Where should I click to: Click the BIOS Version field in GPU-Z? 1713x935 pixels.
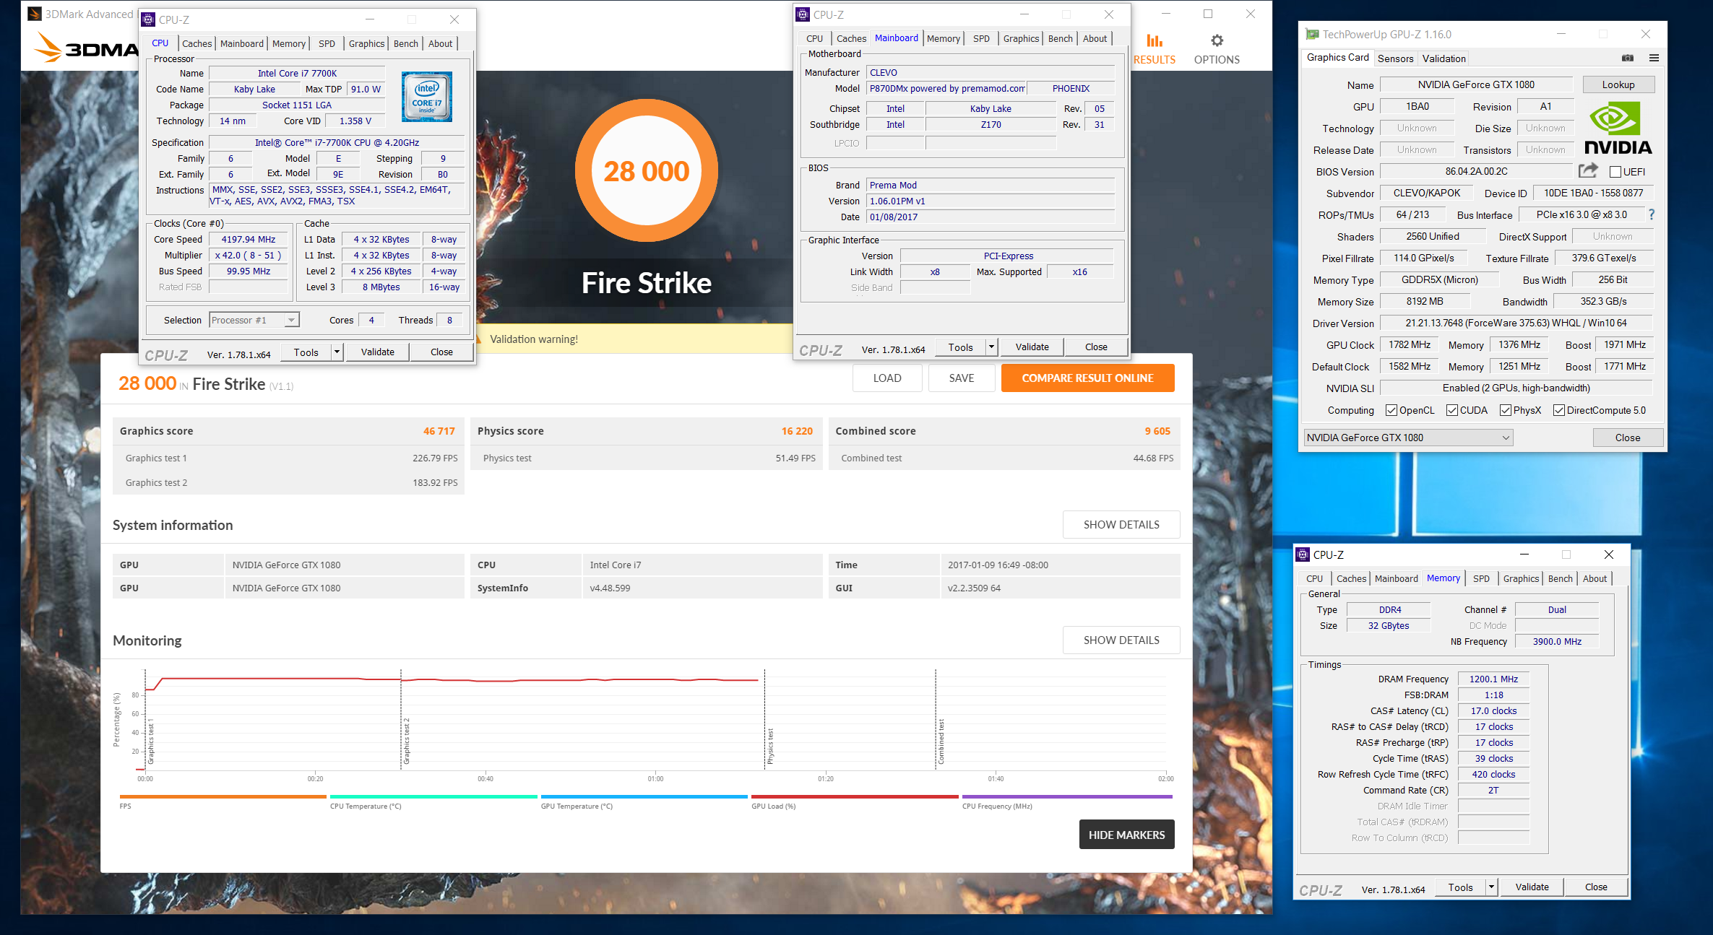click(1476, 171)
